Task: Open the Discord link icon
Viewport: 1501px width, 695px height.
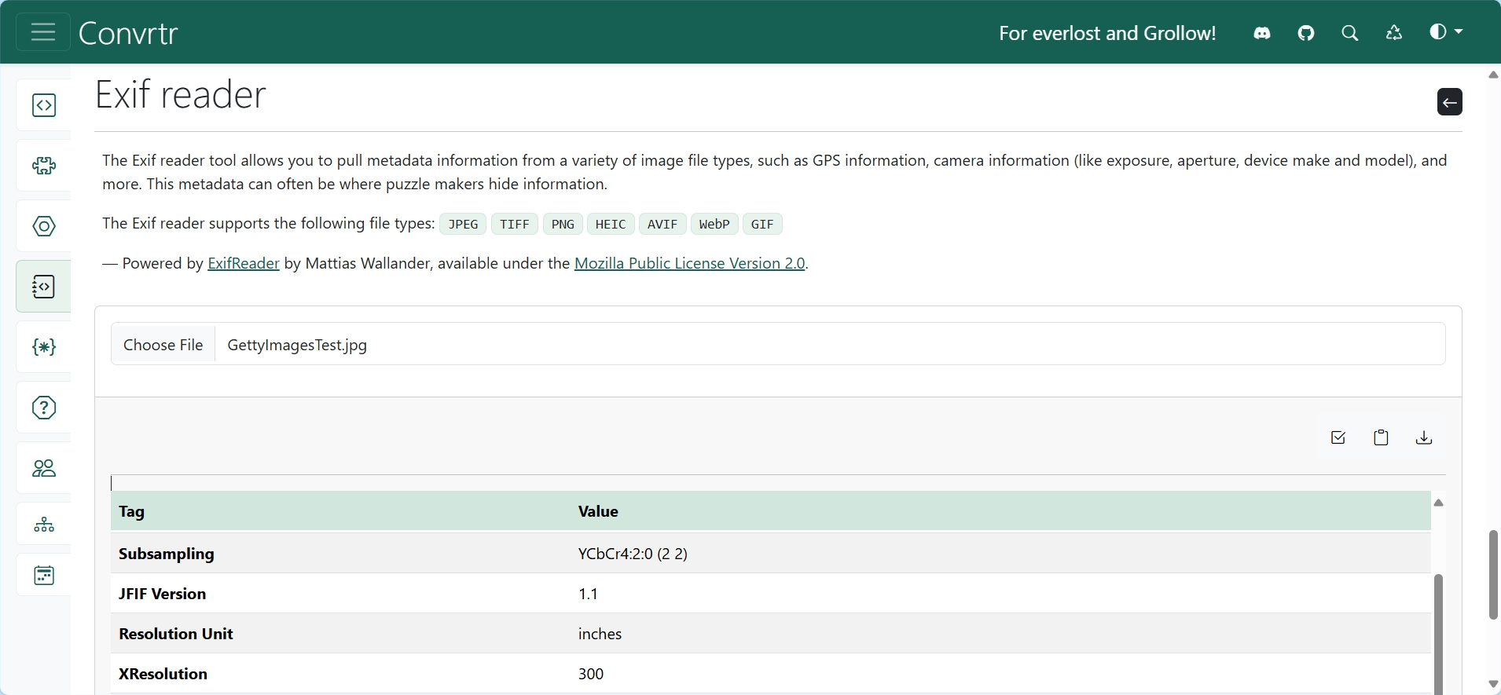Action: point(1262,33)
